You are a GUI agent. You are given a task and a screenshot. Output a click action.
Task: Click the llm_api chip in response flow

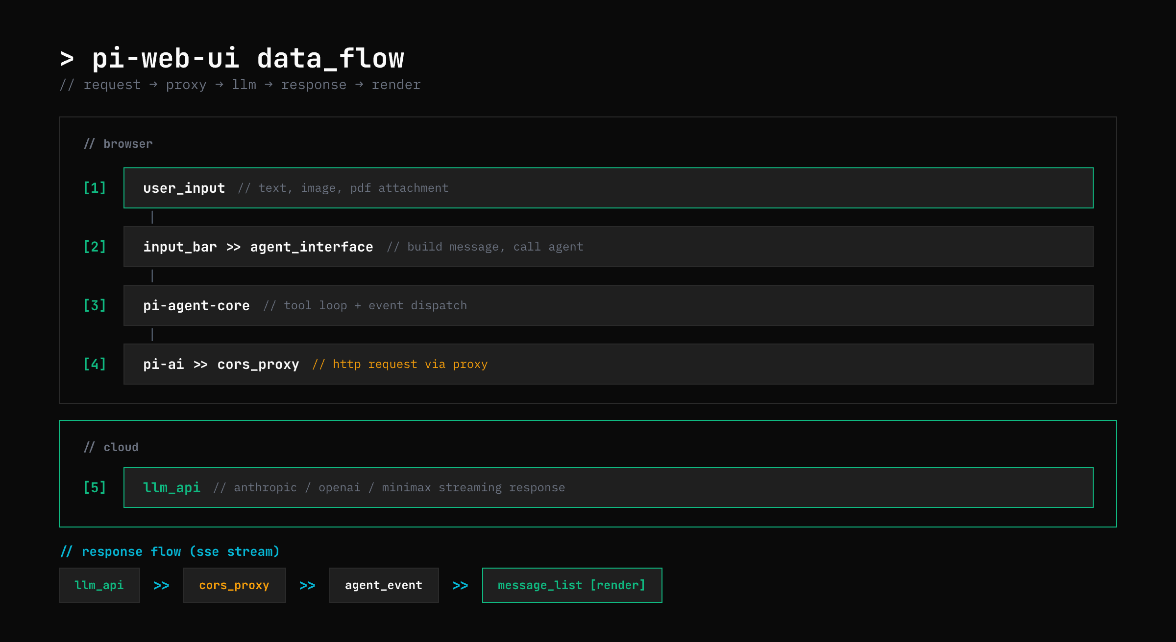[99, 585]
